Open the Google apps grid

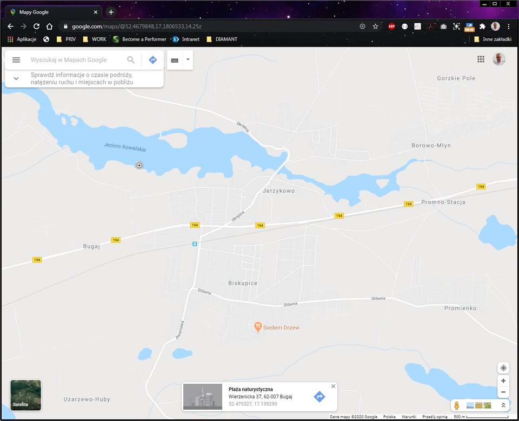[x=481, y=59]
